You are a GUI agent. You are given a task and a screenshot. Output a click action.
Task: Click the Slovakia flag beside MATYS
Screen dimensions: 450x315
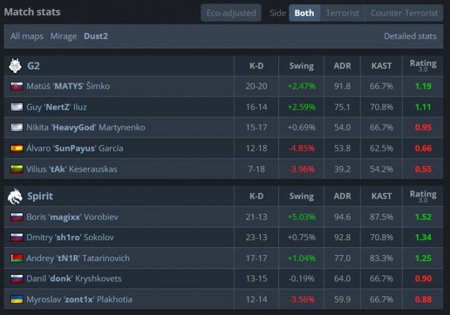16,86
